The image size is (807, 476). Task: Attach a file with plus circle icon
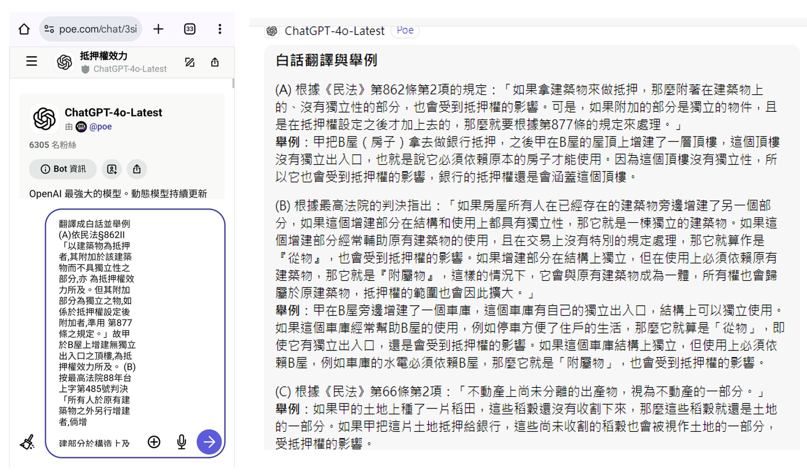click(154, 442)
